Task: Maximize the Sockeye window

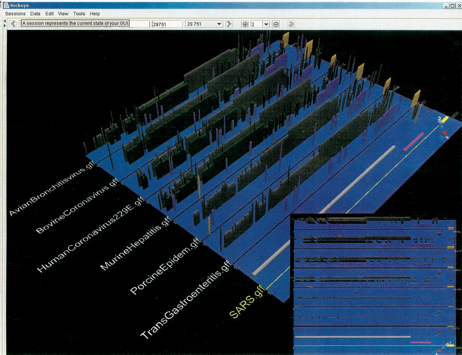Action: click(452, 5)
